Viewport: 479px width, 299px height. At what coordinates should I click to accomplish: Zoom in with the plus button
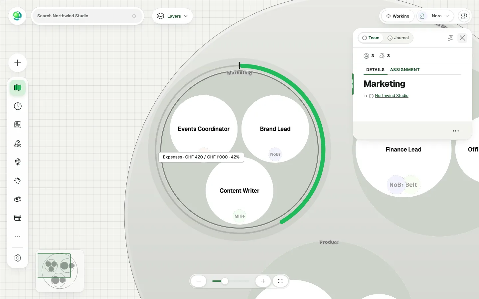click(263, 281)
